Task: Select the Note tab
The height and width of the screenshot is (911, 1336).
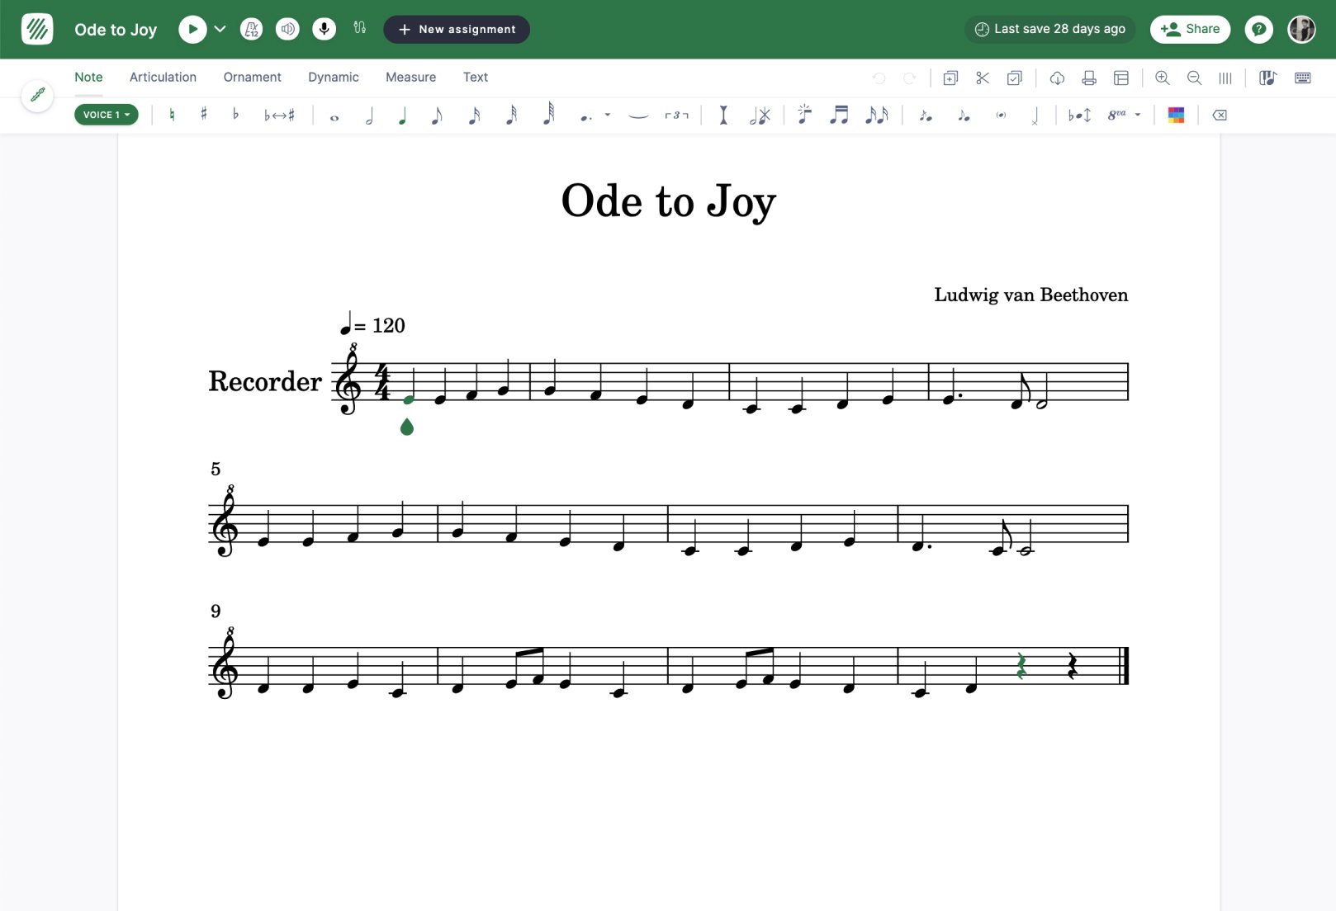Action: [88, 78]
